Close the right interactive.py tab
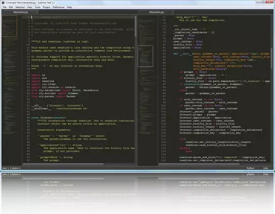The image size is (275, 214). pyautogui.click(x=173, y=12)
